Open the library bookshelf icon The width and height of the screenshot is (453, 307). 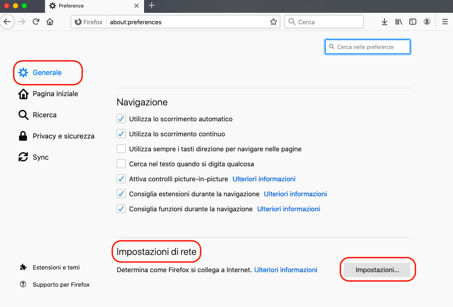tap(399, 22)
